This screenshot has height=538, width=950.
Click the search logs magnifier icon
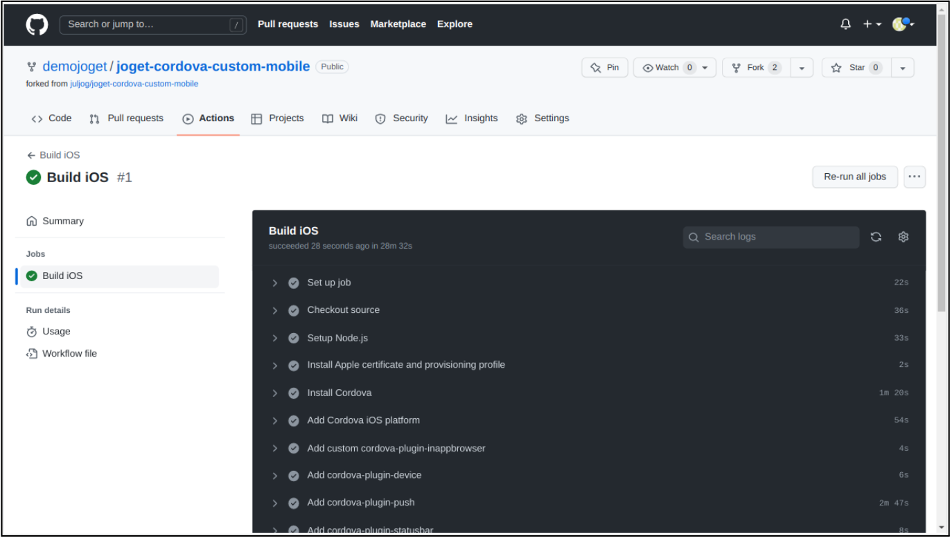694,237
